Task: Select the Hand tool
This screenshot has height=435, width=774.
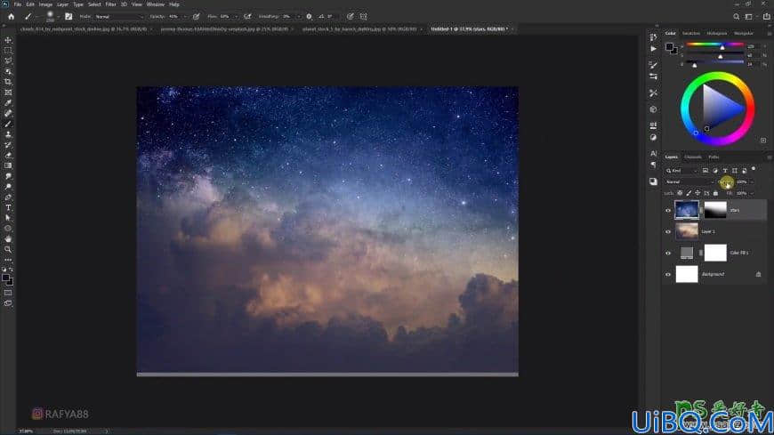Action: tap(8, 239)
